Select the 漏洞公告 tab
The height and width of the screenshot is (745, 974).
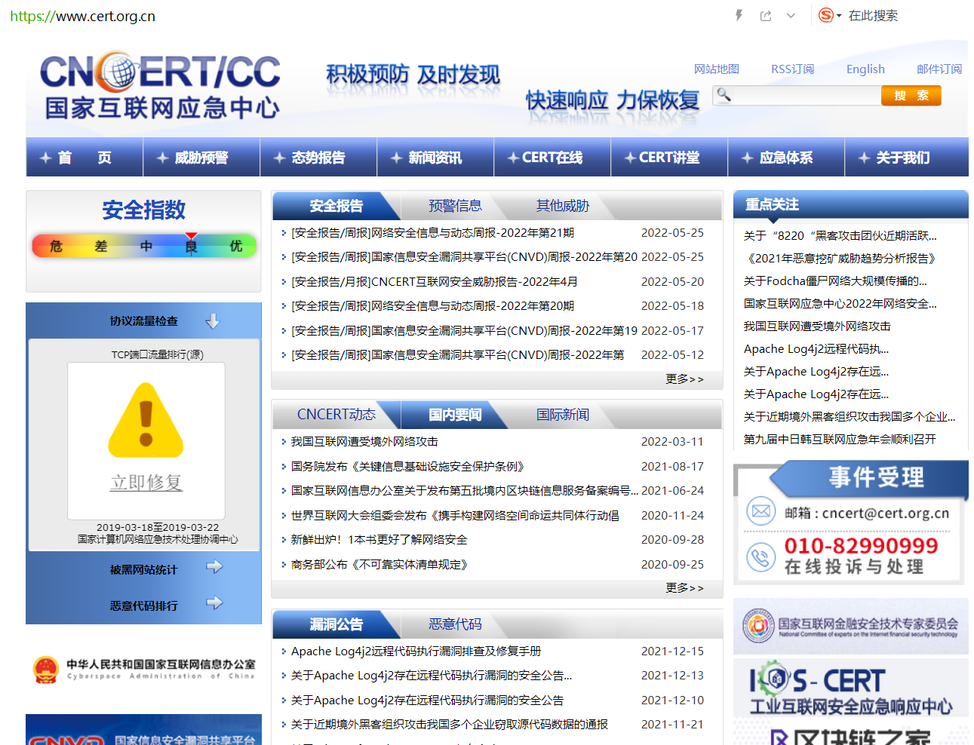[336, 624]
